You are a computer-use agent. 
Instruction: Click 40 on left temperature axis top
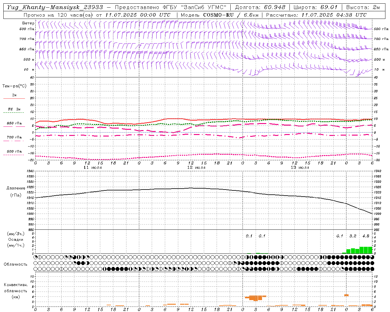tap(32, 78)
